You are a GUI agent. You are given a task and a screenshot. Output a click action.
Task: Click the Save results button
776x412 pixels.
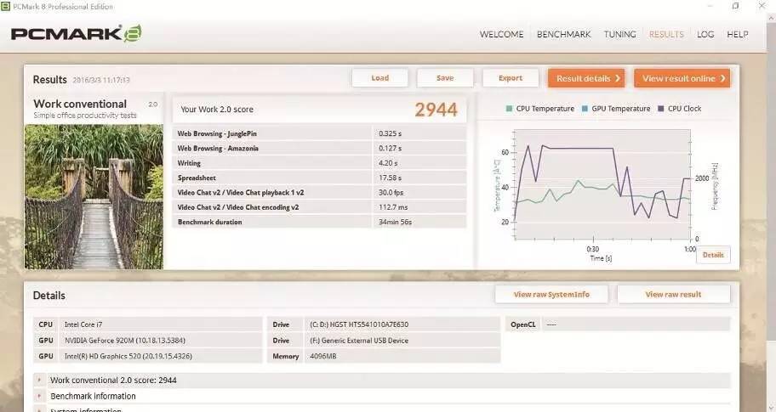(445, 78)
